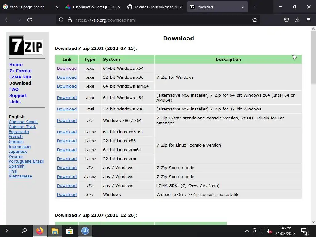Close the active Download tab
This screenshot has height=237, width=316.
(243, 7)
